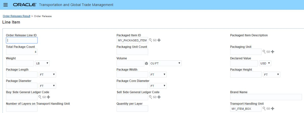Click into the Brand Name text field

[266, 97]
